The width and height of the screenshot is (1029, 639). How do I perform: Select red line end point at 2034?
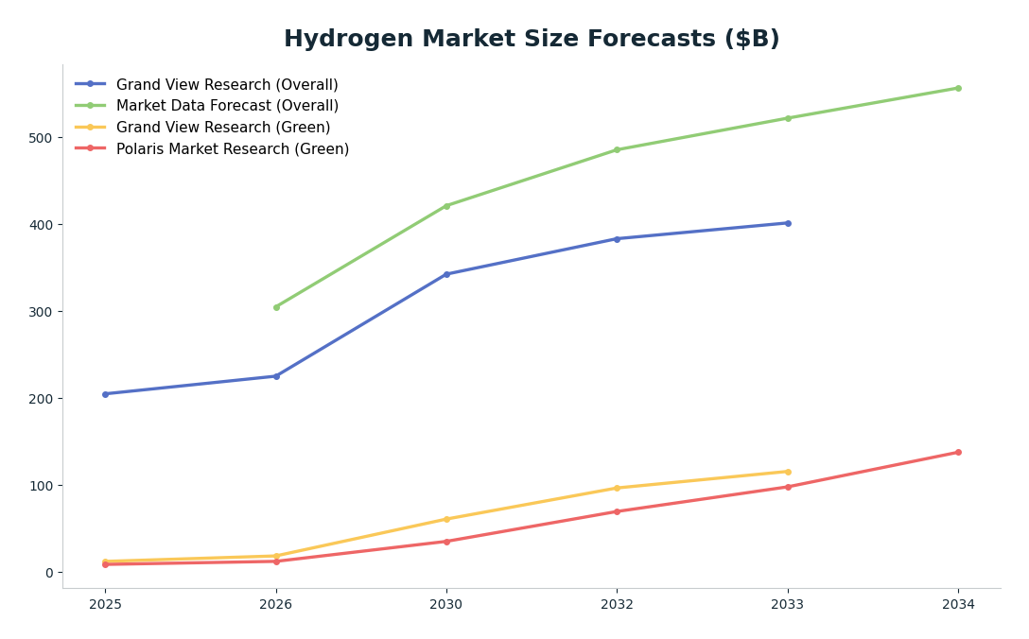(x=958, y=452)
